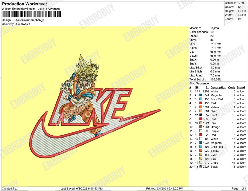Click the 'Created By:' footer label
Screen dimensions: 248x191
(9, 188)
